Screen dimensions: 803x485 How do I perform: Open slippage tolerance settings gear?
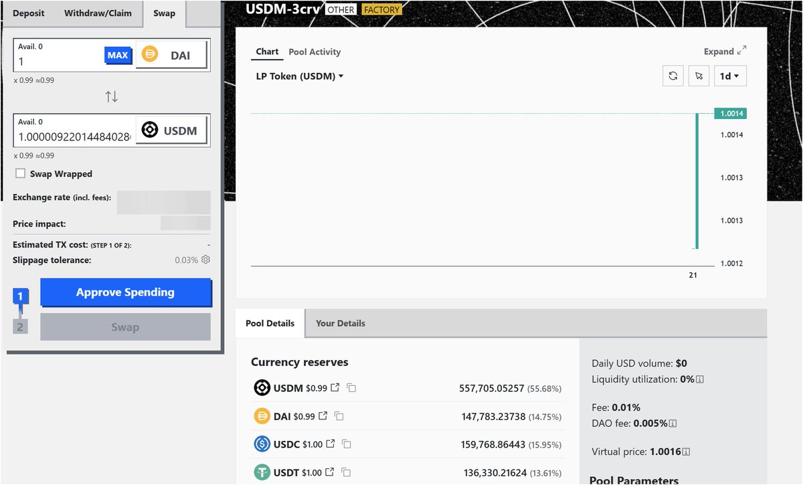coord(205,259)
